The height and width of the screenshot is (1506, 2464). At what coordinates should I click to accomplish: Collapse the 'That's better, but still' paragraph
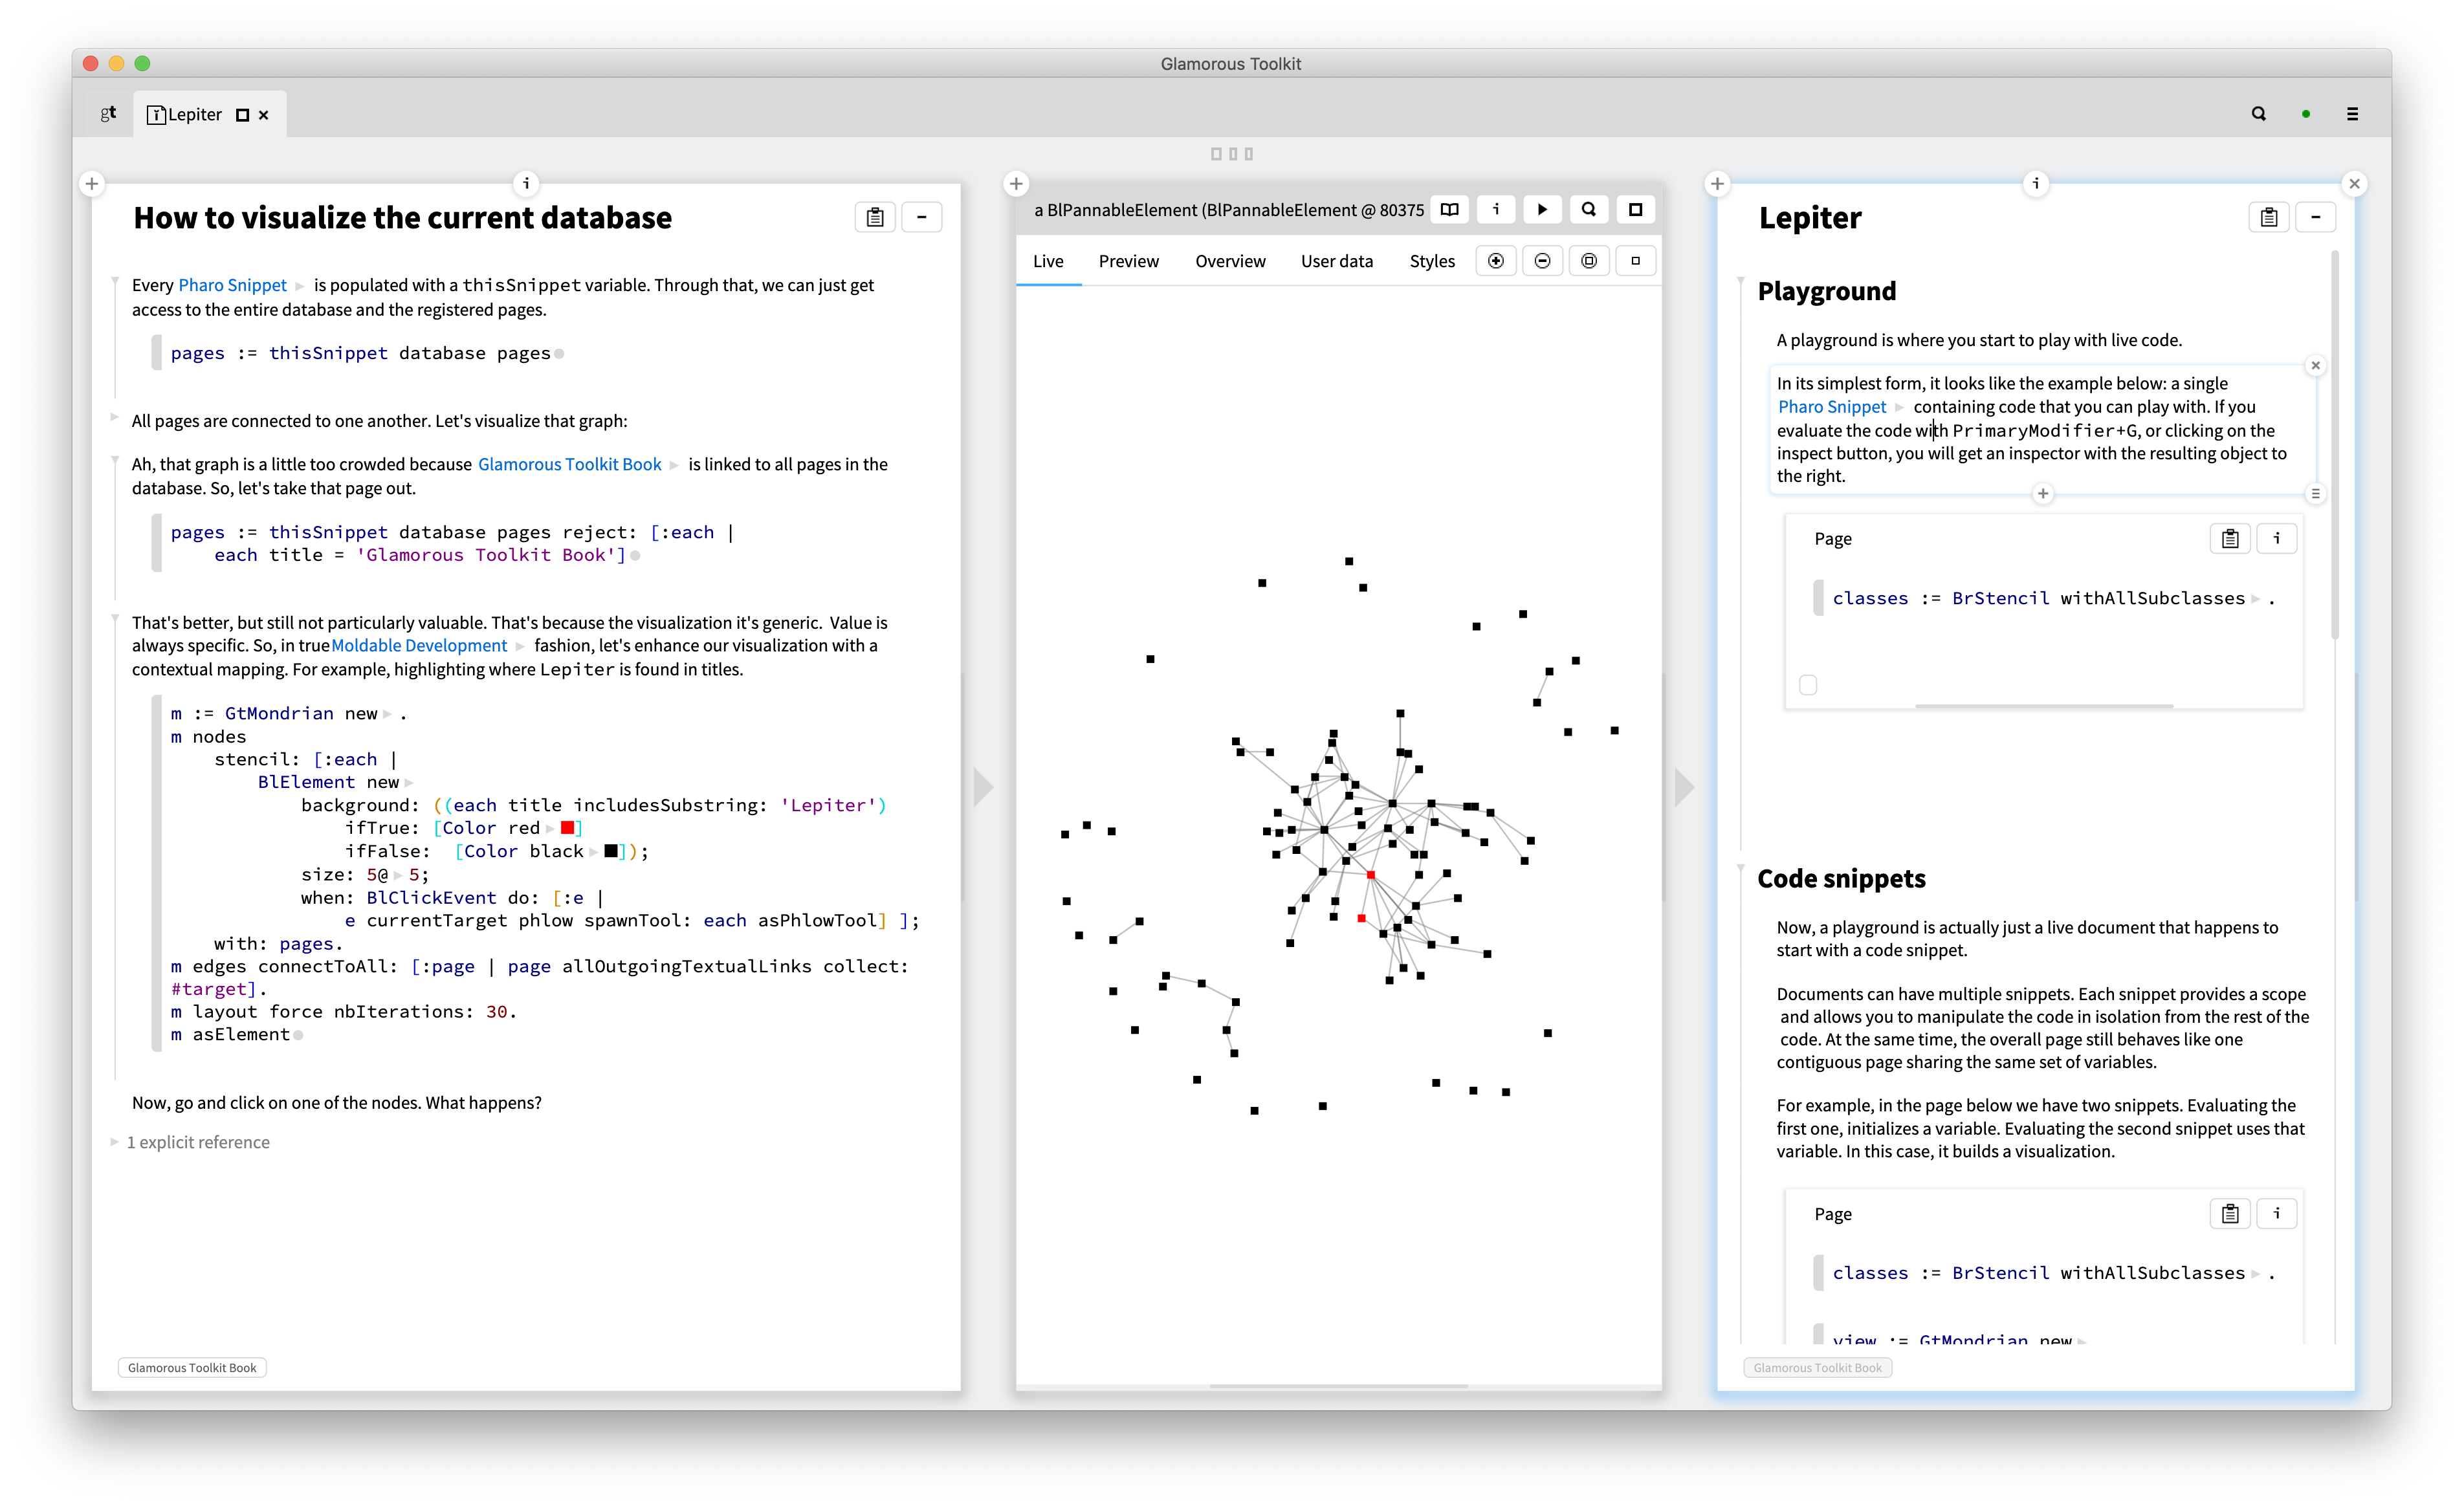tap(115, 618)
